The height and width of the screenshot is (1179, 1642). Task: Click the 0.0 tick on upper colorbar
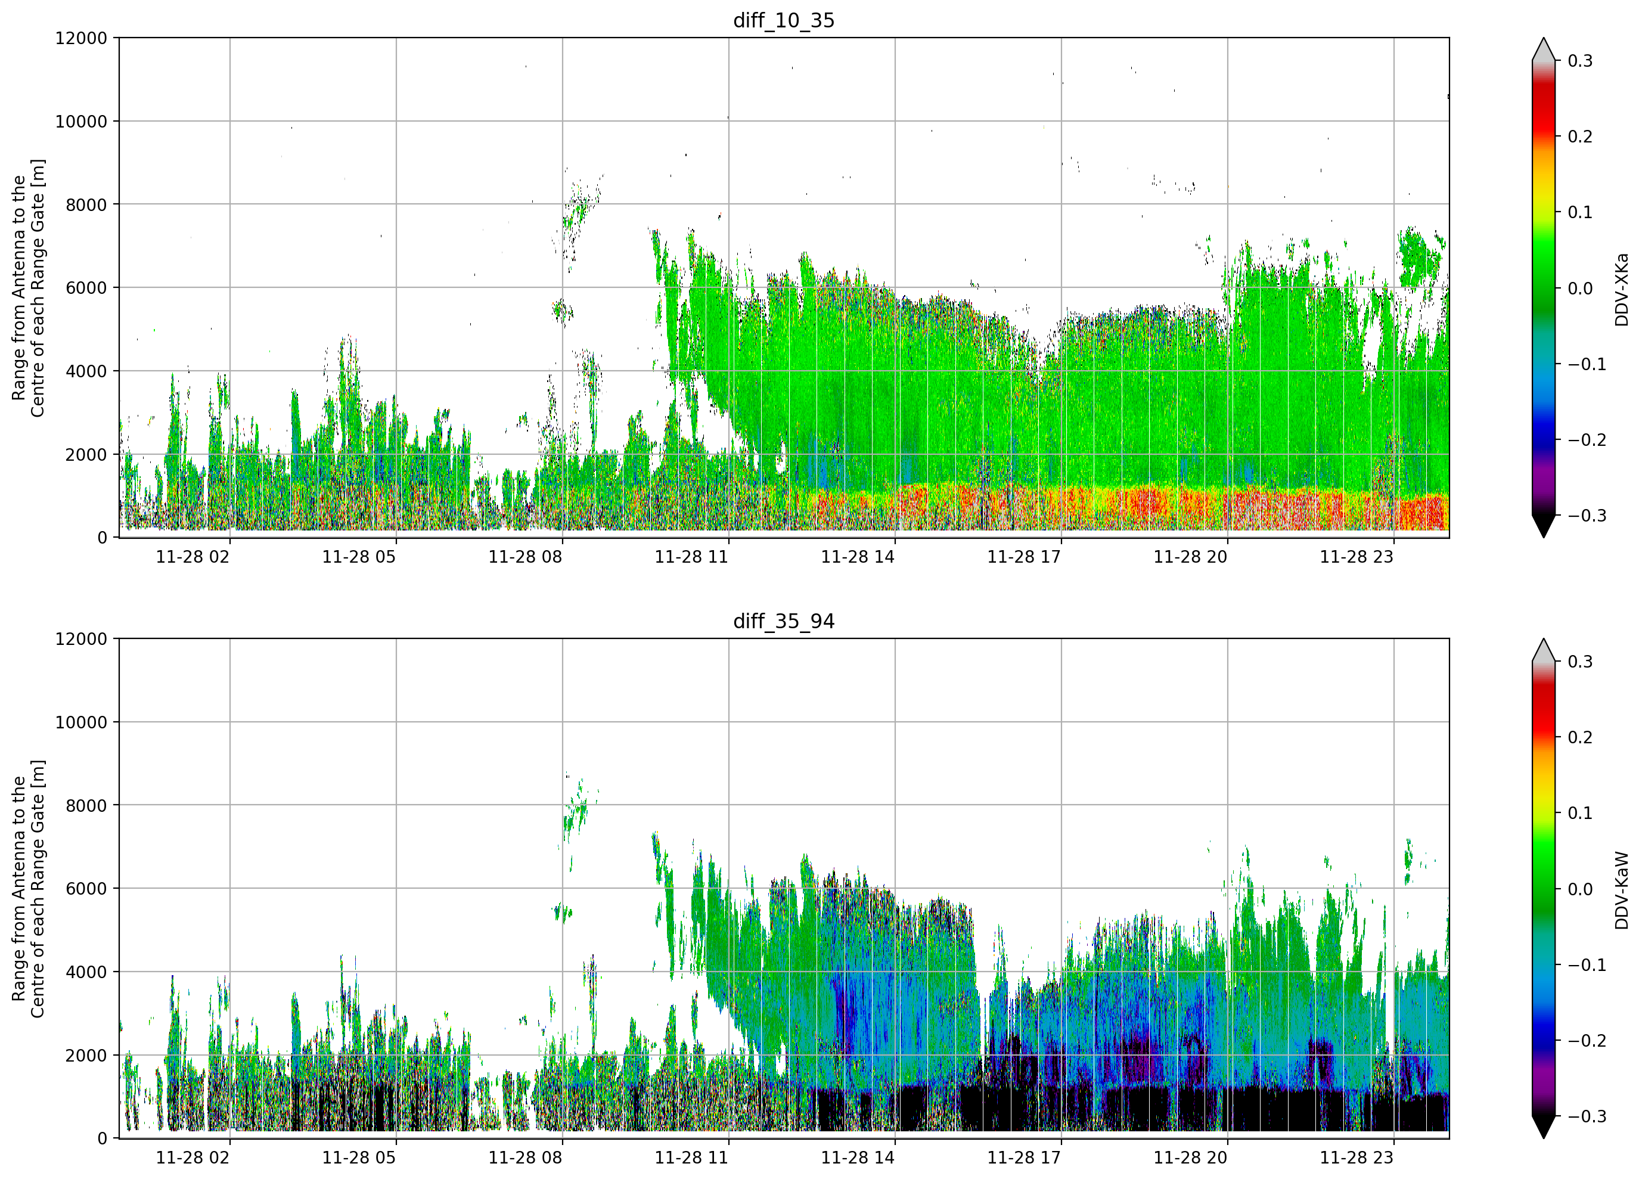point(1581,288)
